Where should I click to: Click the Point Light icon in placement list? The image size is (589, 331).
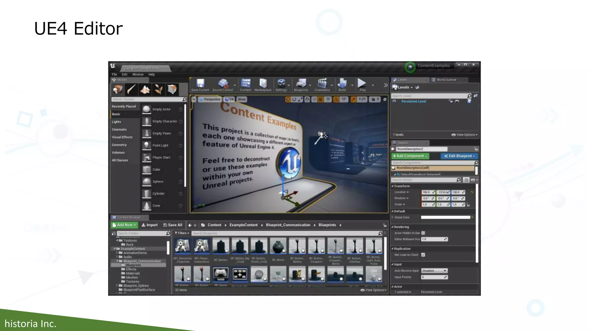pos(147,146)
